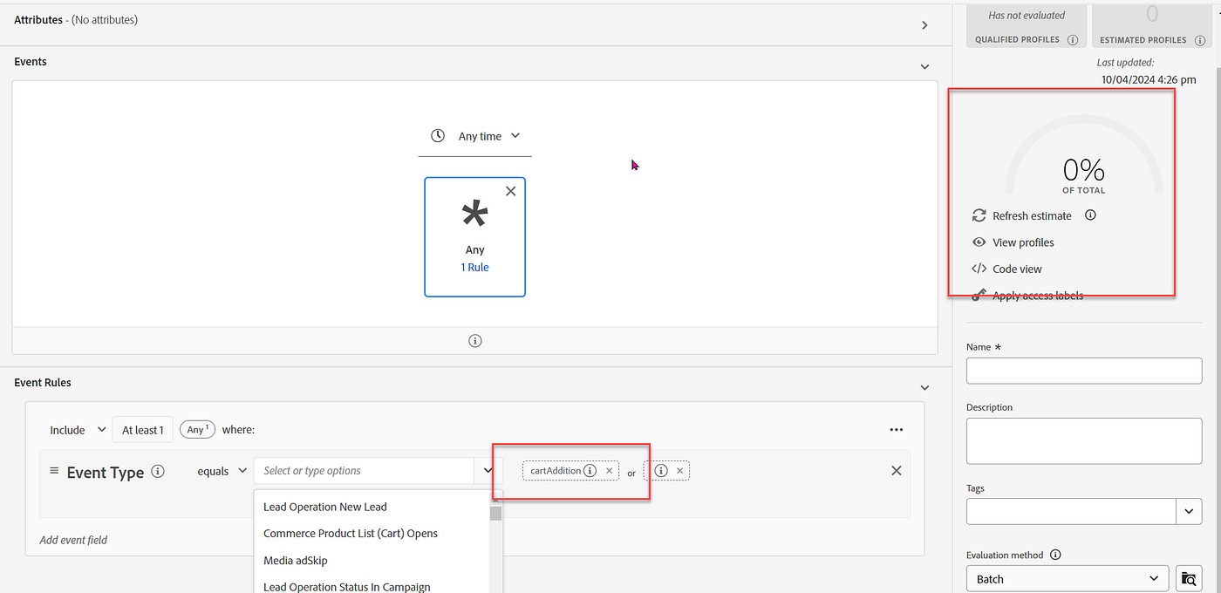Viewport: 1221px width, 593px height.
Task: Remove the Any event card
Action: 511,191
